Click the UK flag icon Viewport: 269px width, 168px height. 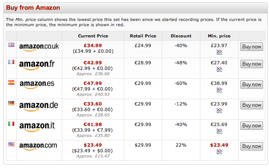click(x=11, y=45)
